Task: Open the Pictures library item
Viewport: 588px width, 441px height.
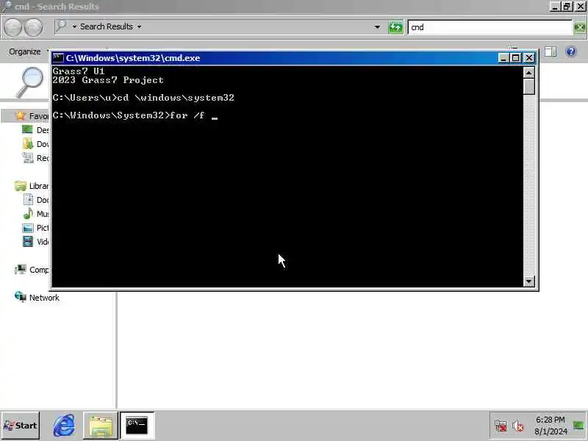Action: [x=35, y=228]
